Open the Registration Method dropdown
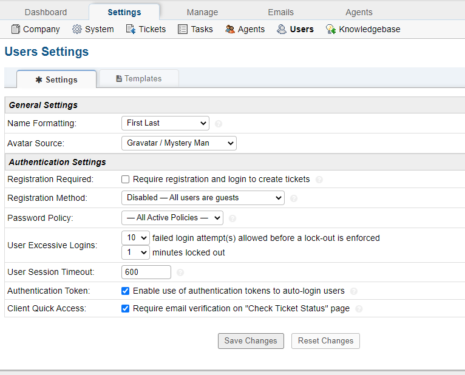The width and height of the screenshot is (465, 375). pos(203,198)
